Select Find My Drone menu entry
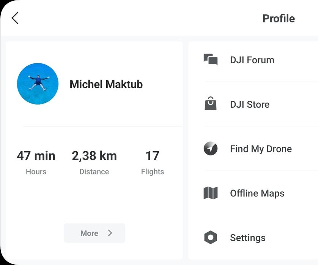The image size is (318, 265). 253,149
